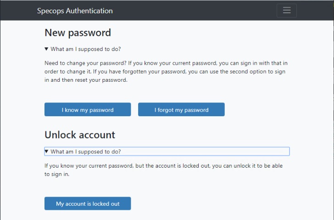Choose the "I forgot my password" button
The image size is (334, 220).
coord(181,110)
